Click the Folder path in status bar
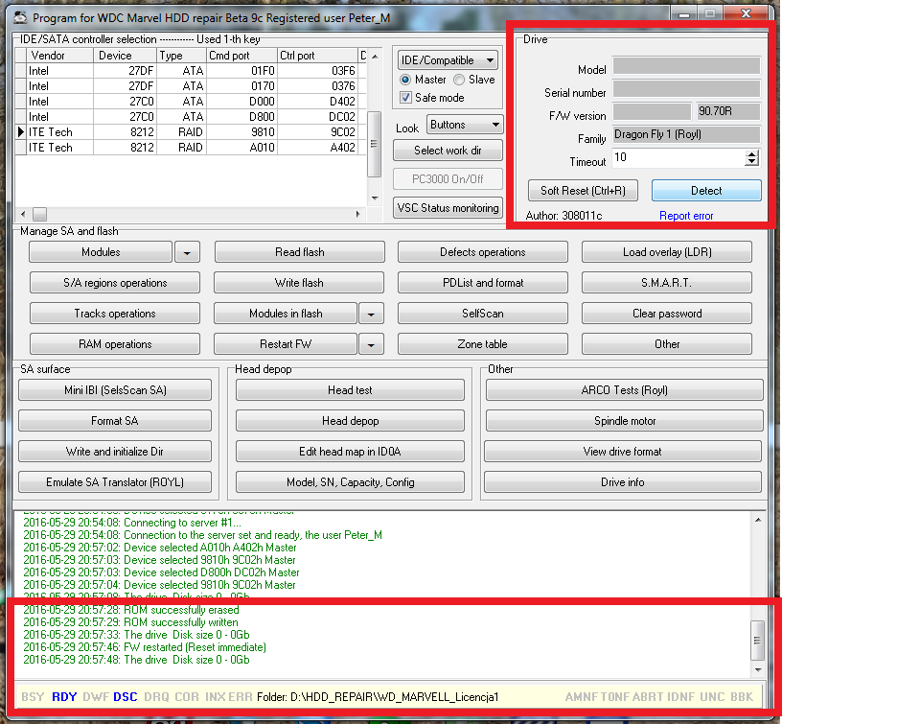This screenshot has height=724, width=920. [x=378, y=697]
